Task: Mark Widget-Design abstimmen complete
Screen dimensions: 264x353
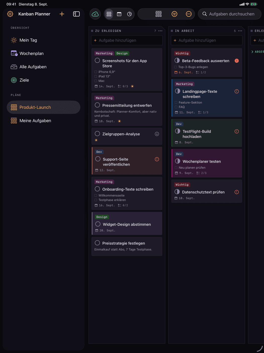Action: coord(98,224)
